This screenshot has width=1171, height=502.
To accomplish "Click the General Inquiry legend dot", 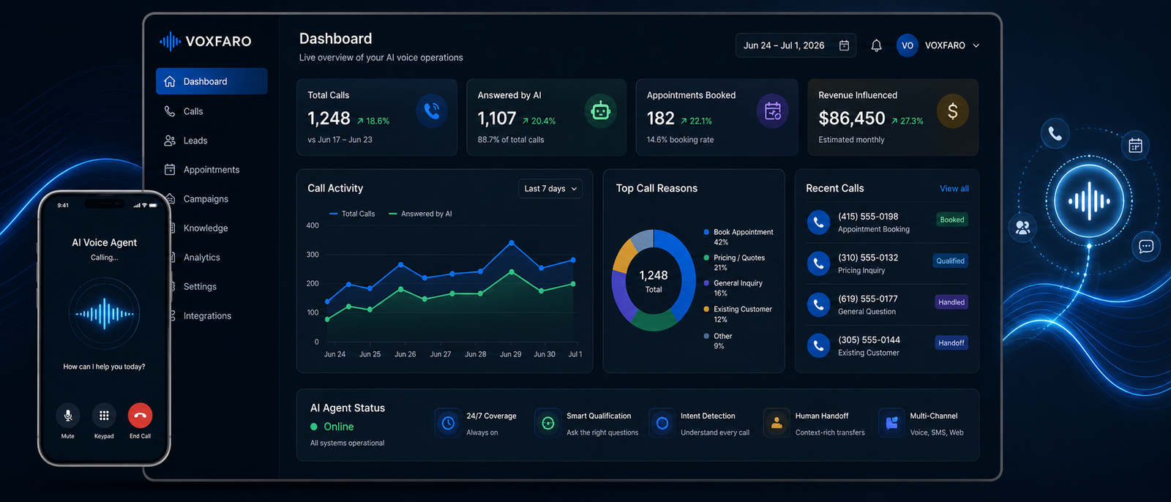I will click(x=706, y=283).
